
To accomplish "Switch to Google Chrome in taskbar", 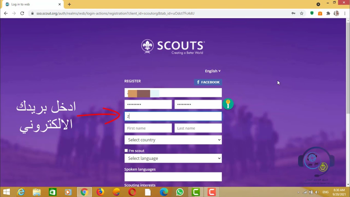I will [84, 192].
